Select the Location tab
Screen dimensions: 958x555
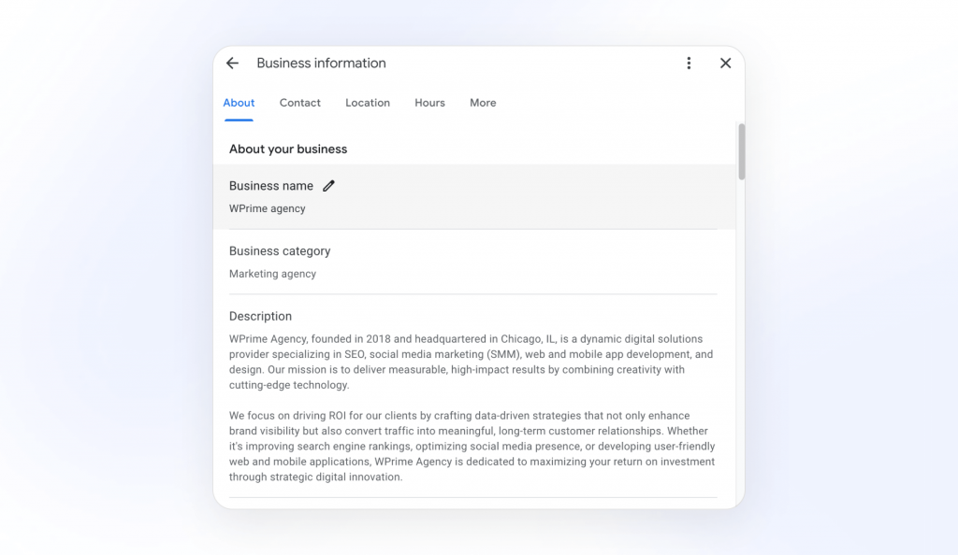[368, 103]
